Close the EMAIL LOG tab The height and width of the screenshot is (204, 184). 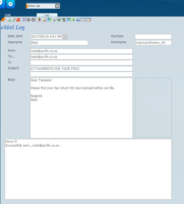click(x=57, y=6)
